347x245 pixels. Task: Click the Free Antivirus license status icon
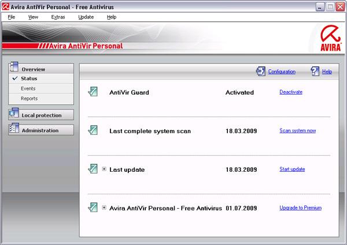93,208
